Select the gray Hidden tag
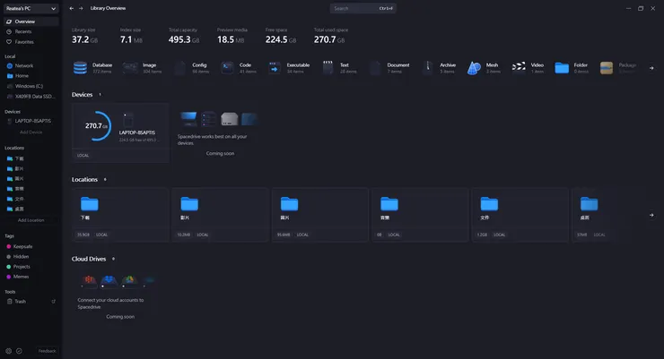Viewport: 664px width, 359px height. pyautogui.click(x=31, y=257)
